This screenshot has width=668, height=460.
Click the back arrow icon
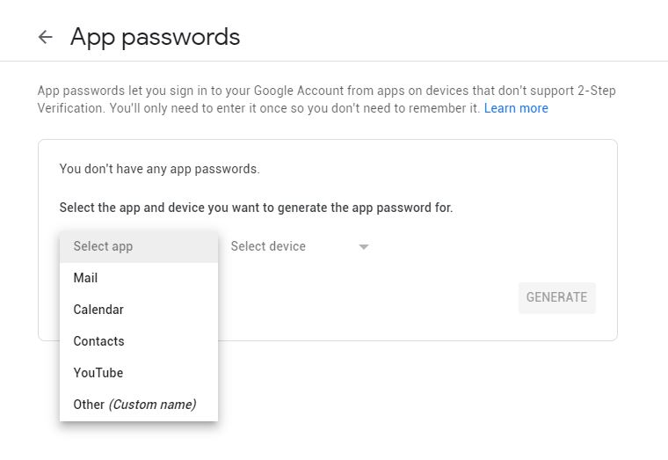coord(45,37)
